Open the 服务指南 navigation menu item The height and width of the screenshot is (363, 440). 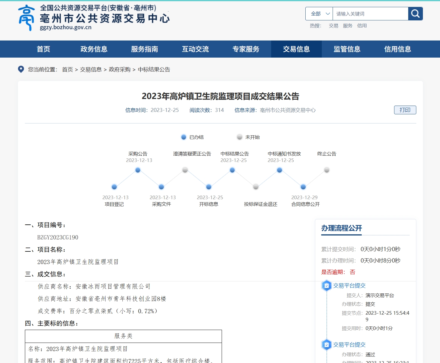pos(145,49)
